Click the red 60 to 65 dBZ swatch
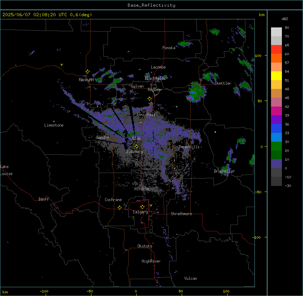This screenshot has height=296, width=303. (276, 49)
